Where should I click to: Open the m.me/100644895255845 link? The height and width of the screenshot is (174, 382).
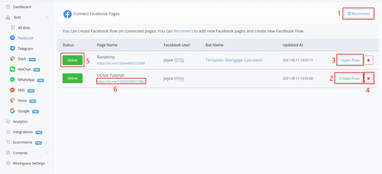pos(121,63)
